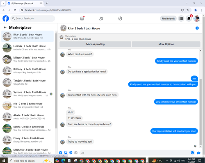Reload the page in Chrome
Screen dimensions: 205x163
[15, 10]
